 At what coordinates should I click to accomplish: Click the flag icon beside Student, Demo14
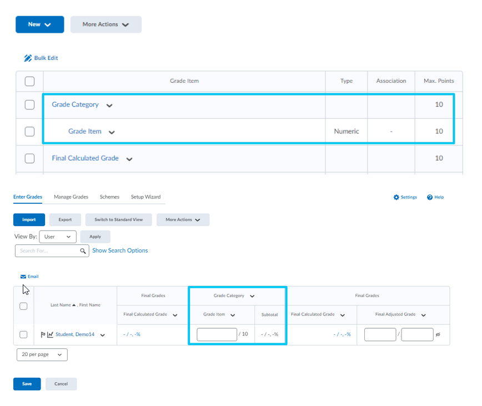pos(42,334)
